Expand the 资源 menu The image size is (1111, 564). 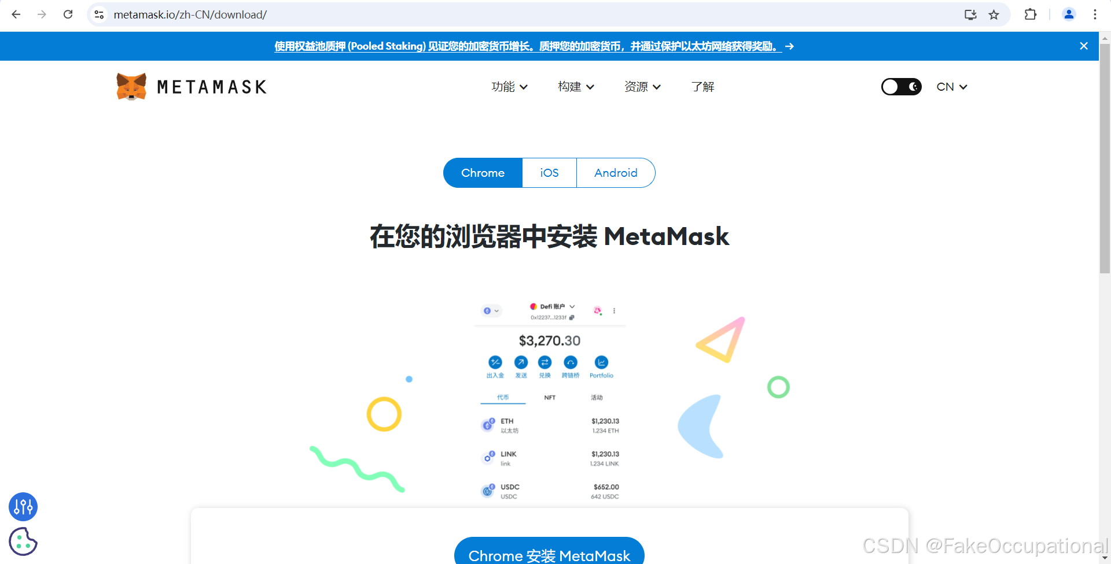coord(642,87)
